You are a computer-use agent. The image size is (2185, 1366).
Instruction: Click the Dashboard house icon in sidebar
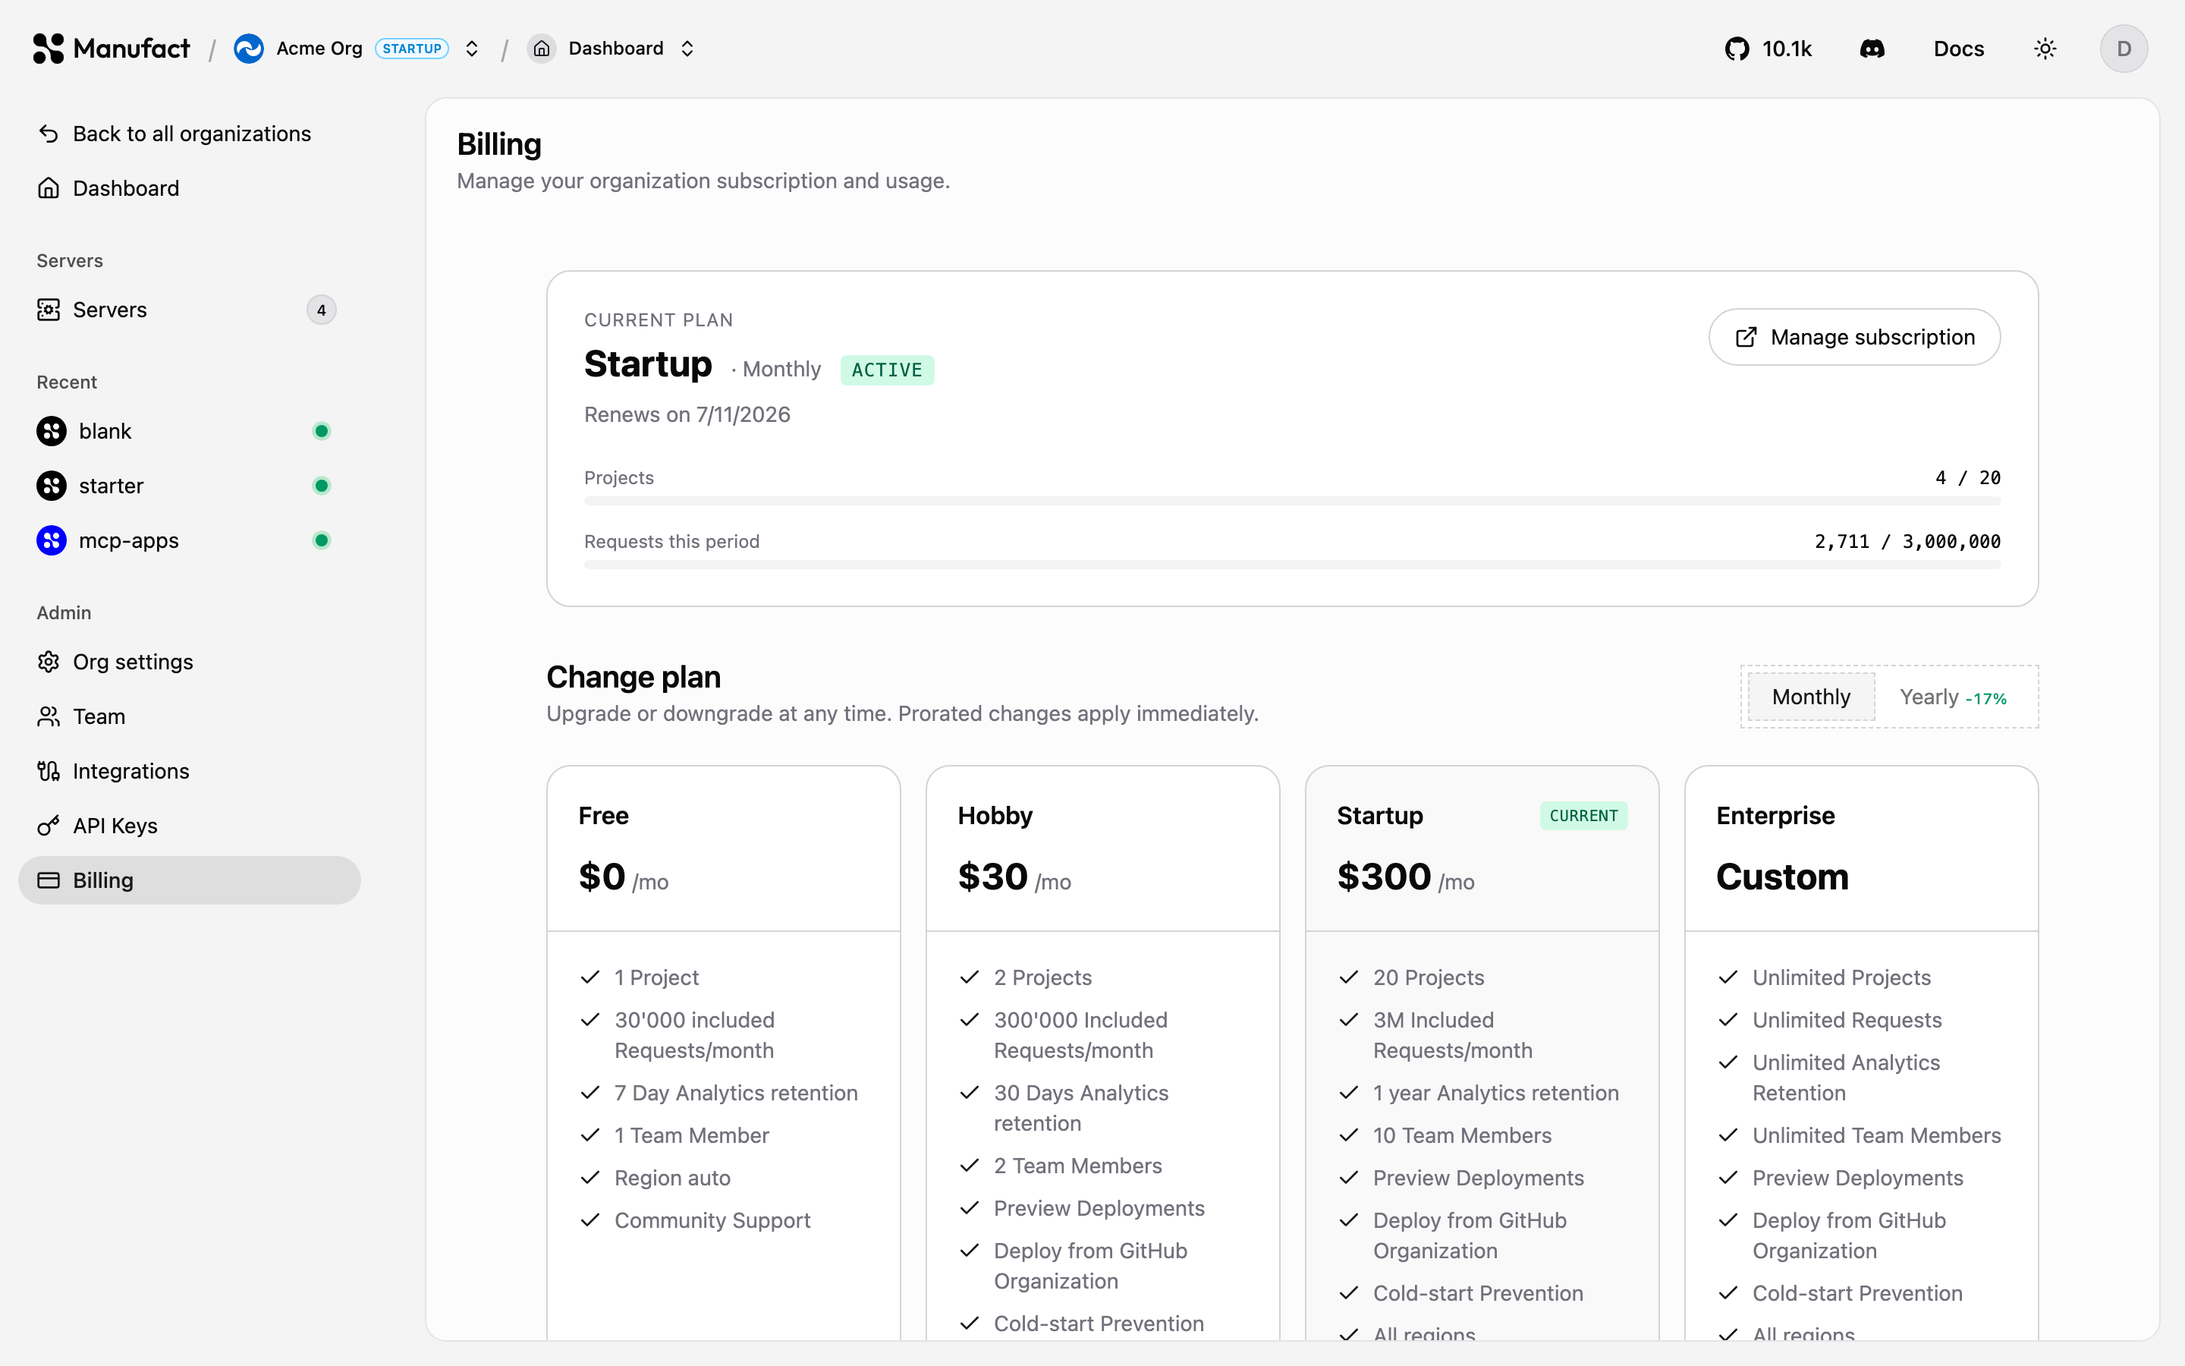click(49, 188)
